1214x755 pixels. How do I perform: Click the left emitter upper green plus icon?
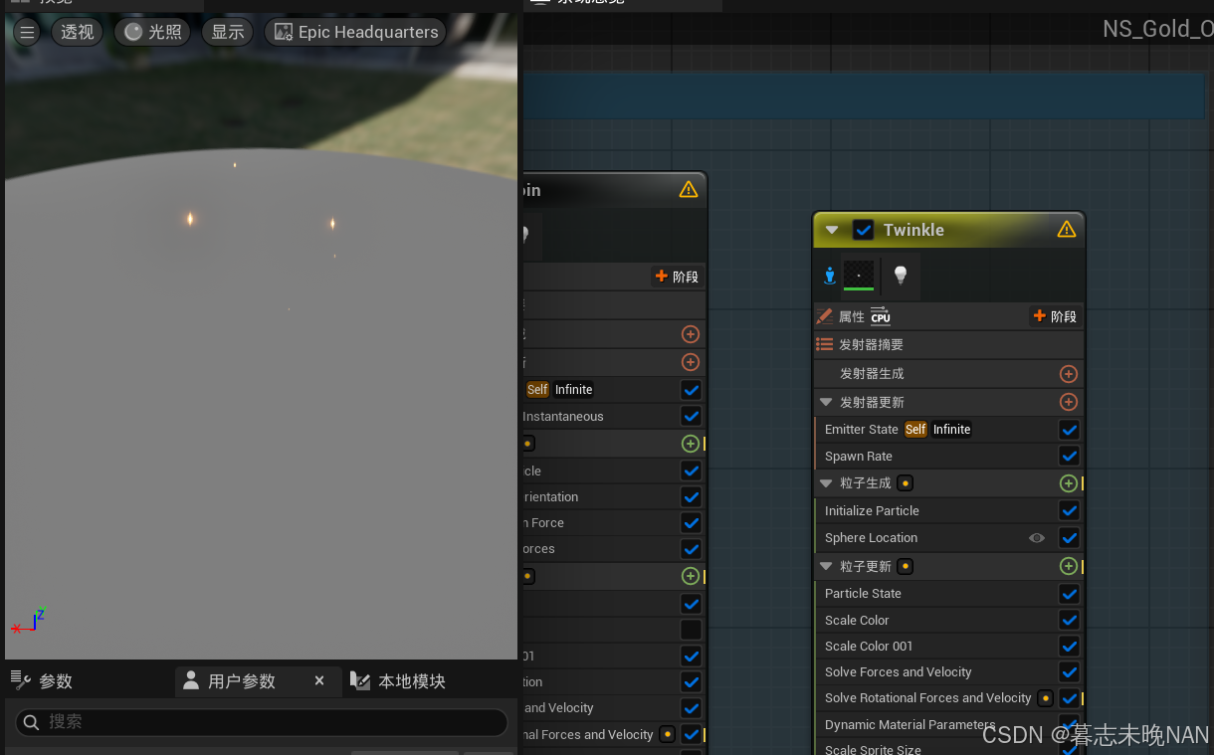point(691,444)
